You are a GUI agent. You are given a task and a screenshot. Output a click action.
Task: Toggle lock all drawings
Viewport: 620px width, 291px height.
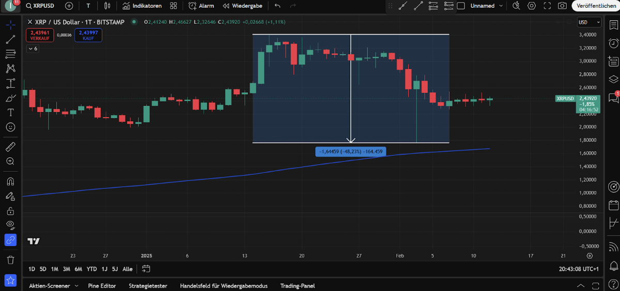tap(10, 211)
